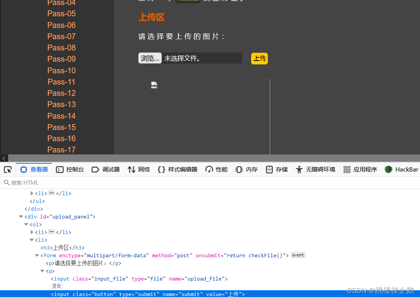Open the Pass-11 link in sidebar
The height and width of the screenshot is (298, 420).
coord(61,82)
